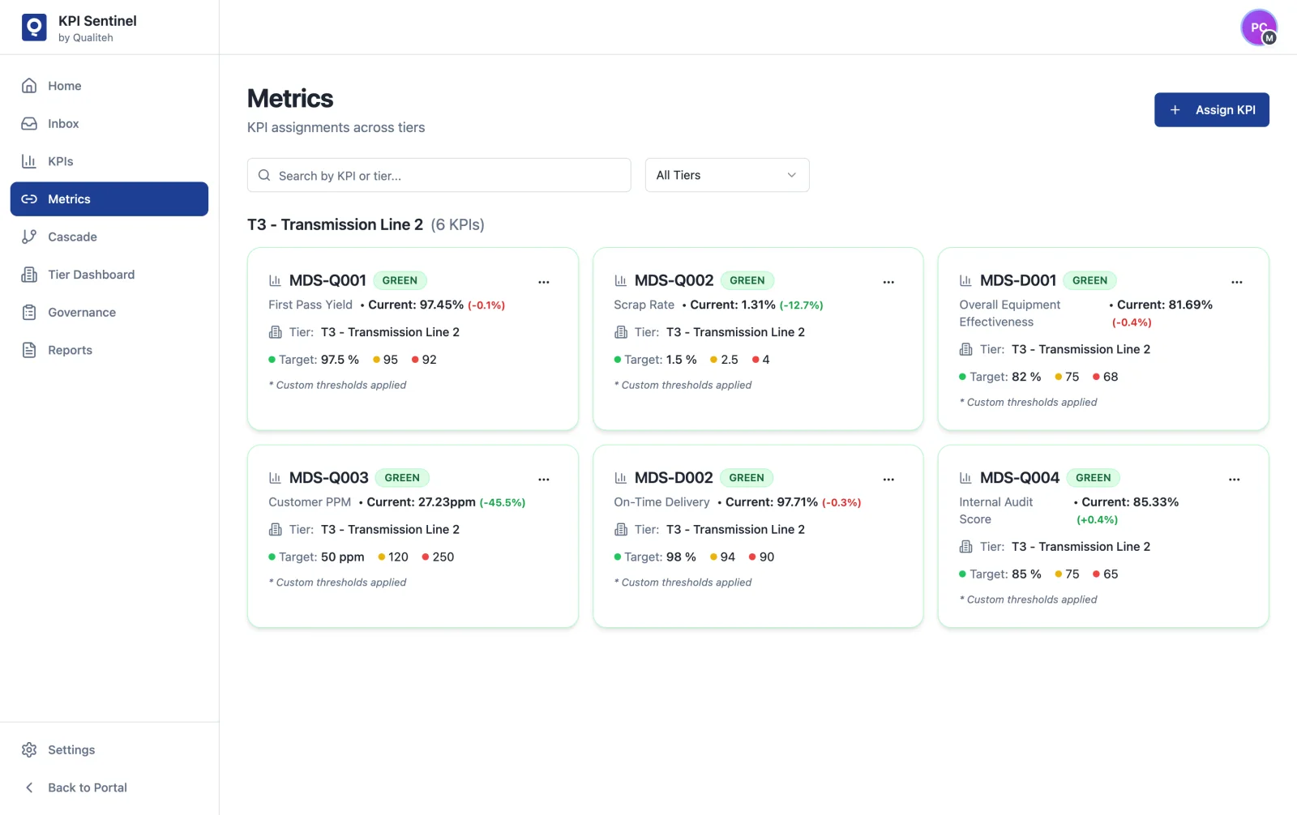Click the chart icon beside MDS-Q004

pos(965,478)
